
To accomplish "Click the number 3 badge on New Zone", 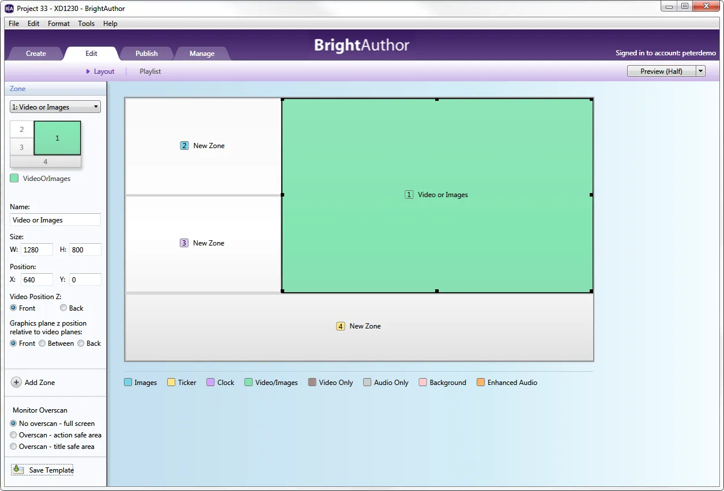I will [x=184, y=243].
